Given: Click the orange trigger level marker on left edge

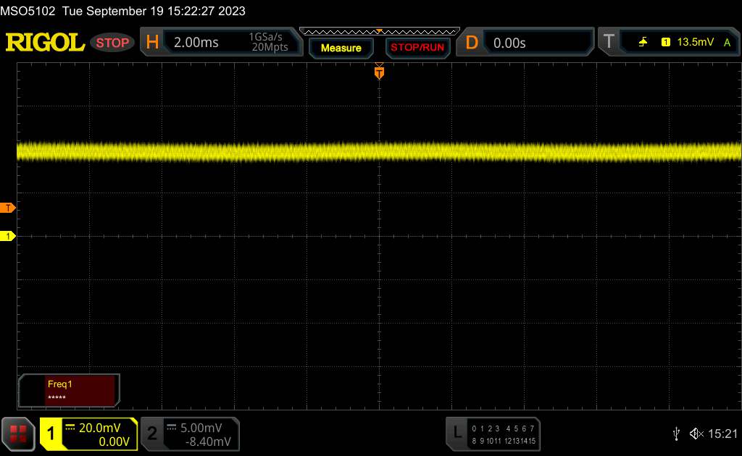Looking at the screenshot, I should point(9,208).
